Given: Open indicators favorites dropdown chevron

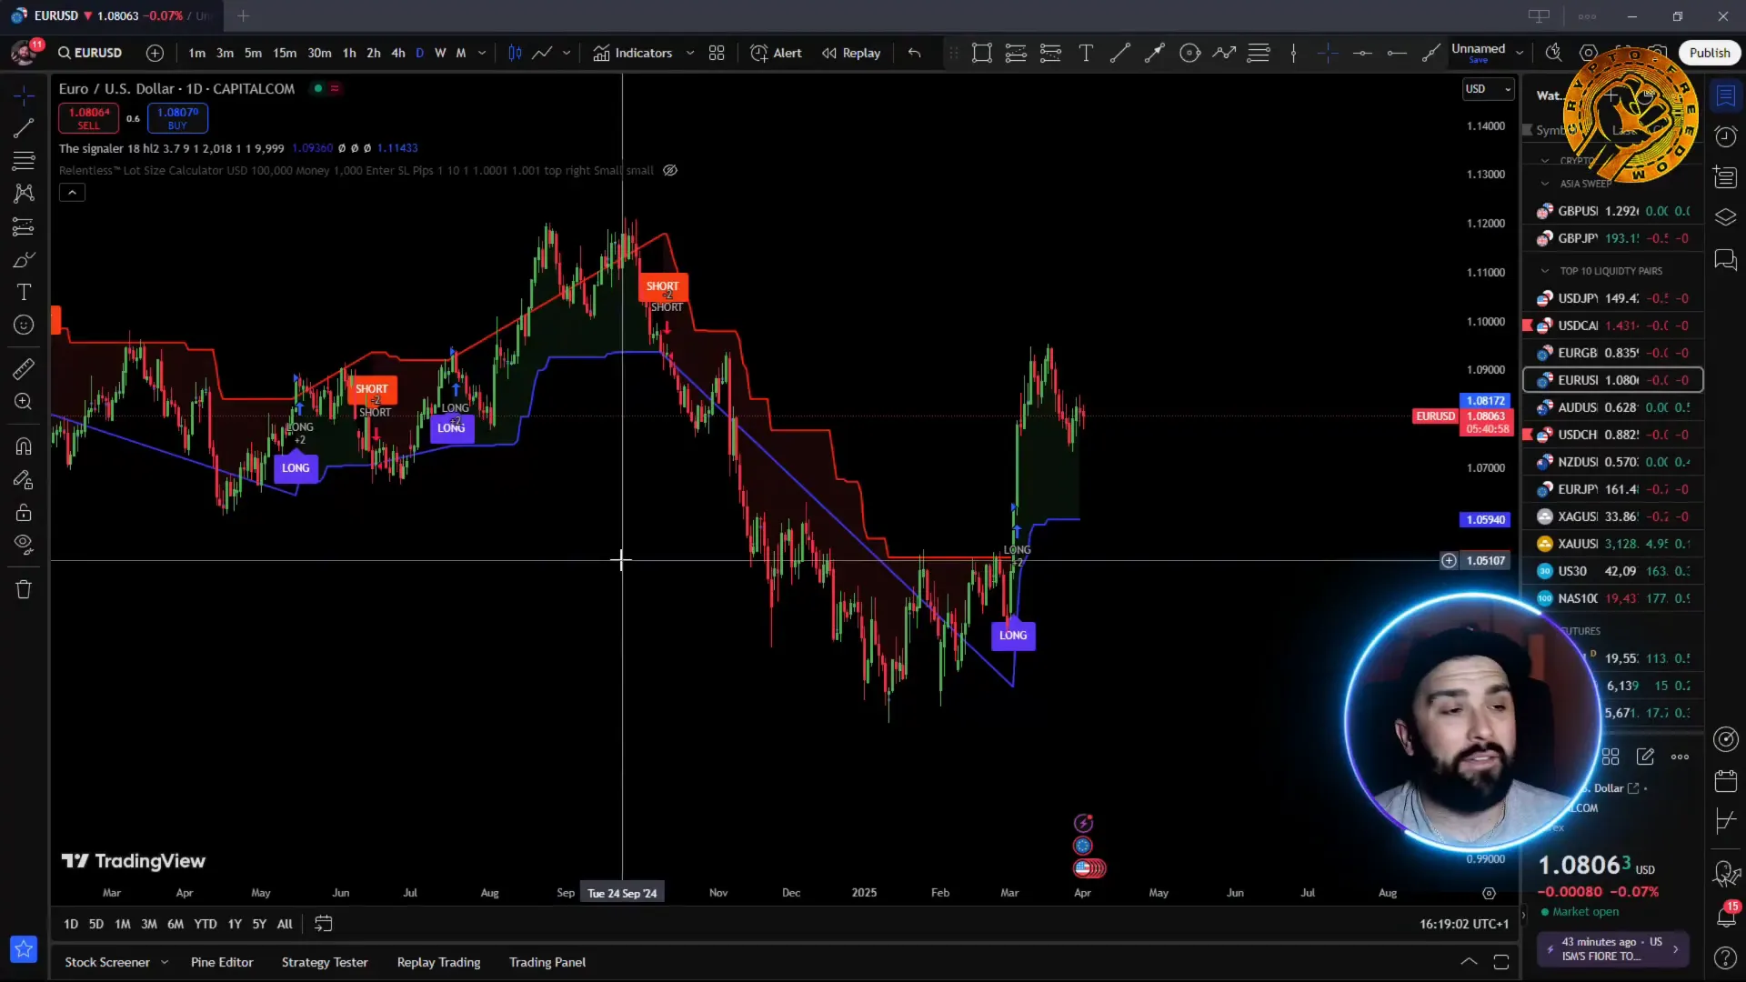Looking at the screenshot, I should point(690,53).
